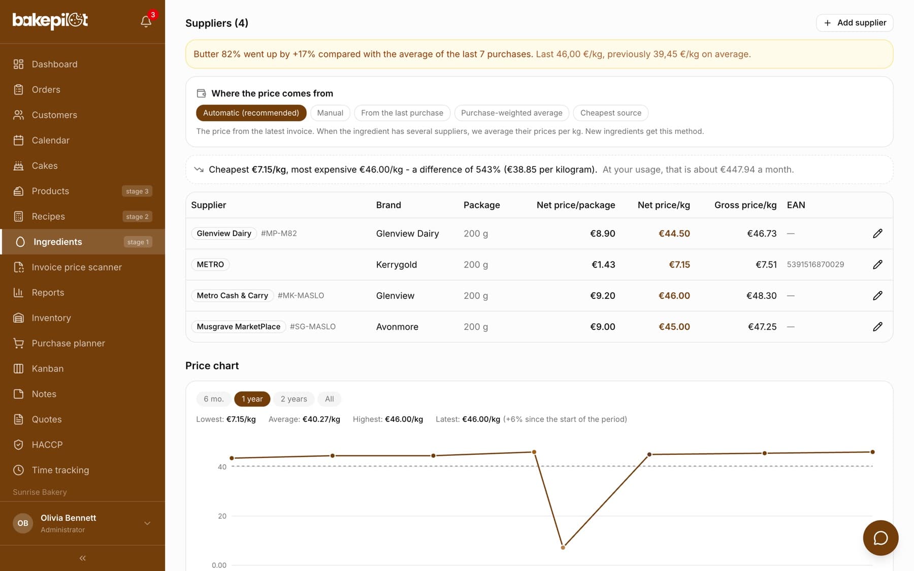The image size is (914, 571).
Task: Open the notifications bell
Action: 146,21
